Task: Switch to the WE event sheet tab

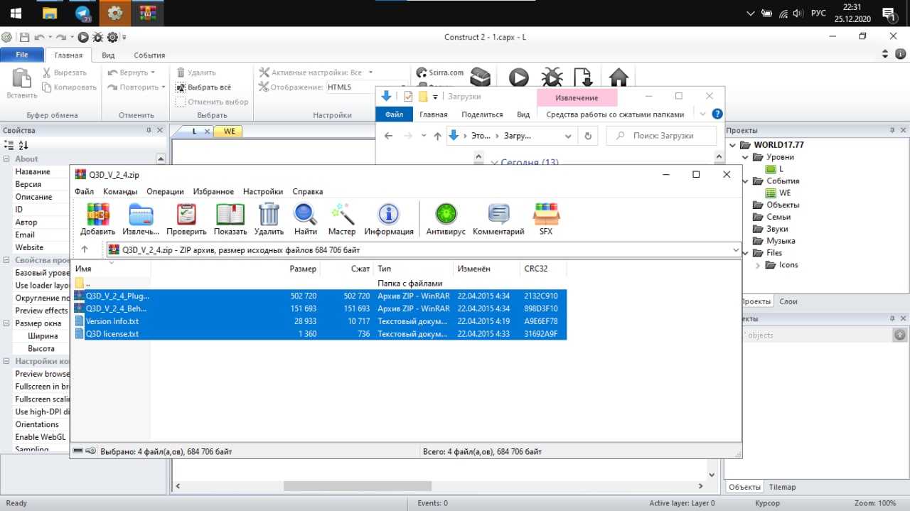Action: (229, 131)
